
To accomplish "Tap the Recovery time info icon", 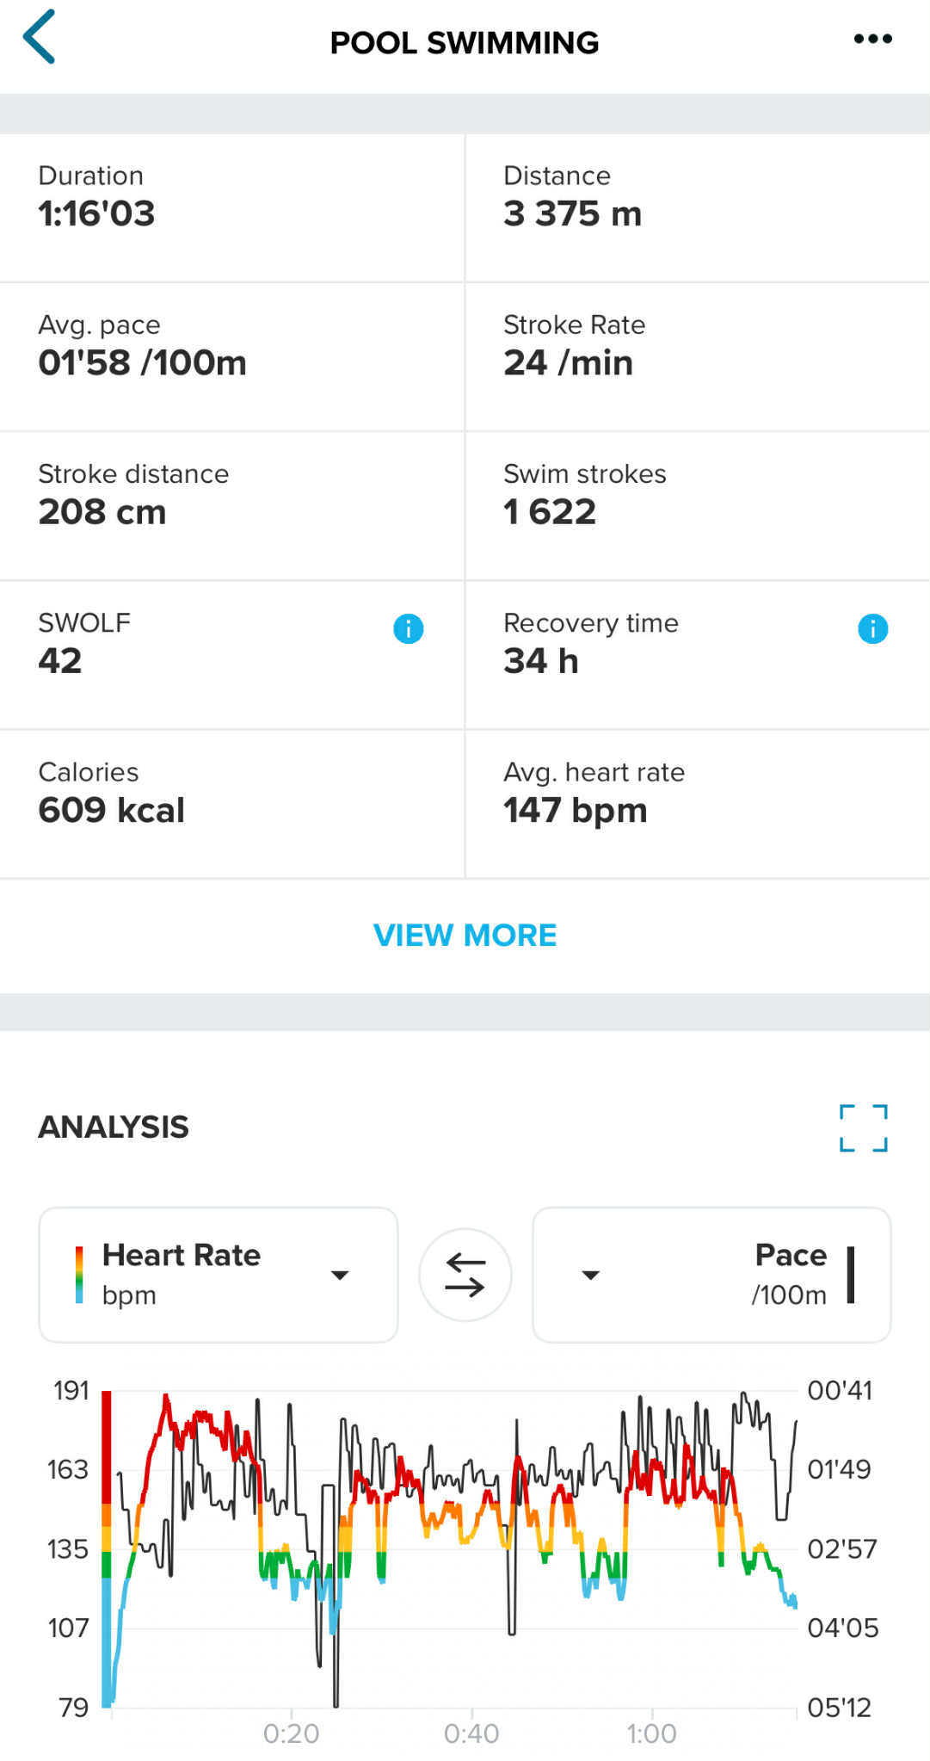I will coord(872,629).
